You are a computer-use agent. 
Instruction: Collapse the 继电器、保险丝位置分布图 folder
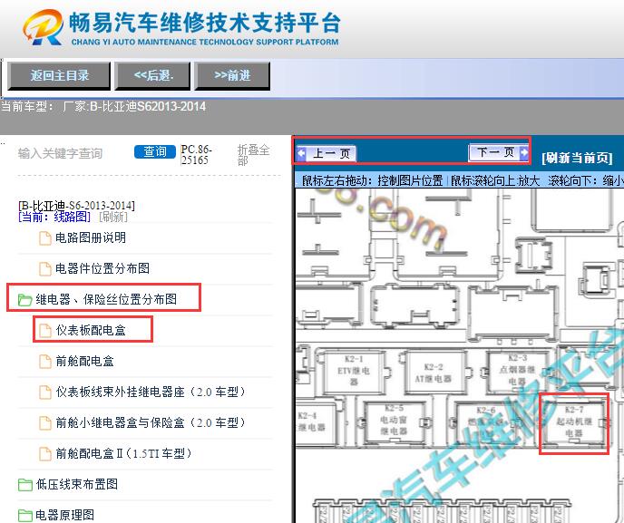(x=106, y=299)
